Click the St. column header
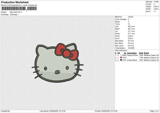The image size is (160, 113). 125,53
